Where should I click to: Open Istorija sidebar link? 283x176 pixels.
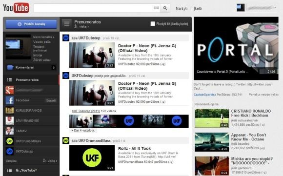click(38, 55)
